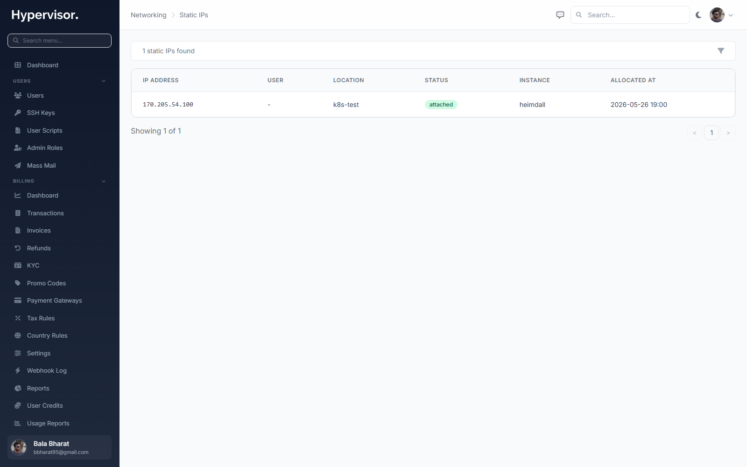
Task: Open the heimdall instance entry
Action: click(x=532, y=105)
